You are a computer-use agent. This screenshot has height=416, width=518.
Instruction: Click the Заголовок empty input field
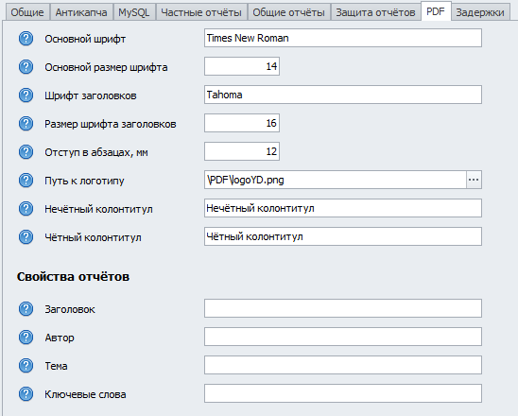tap(343, 308)
